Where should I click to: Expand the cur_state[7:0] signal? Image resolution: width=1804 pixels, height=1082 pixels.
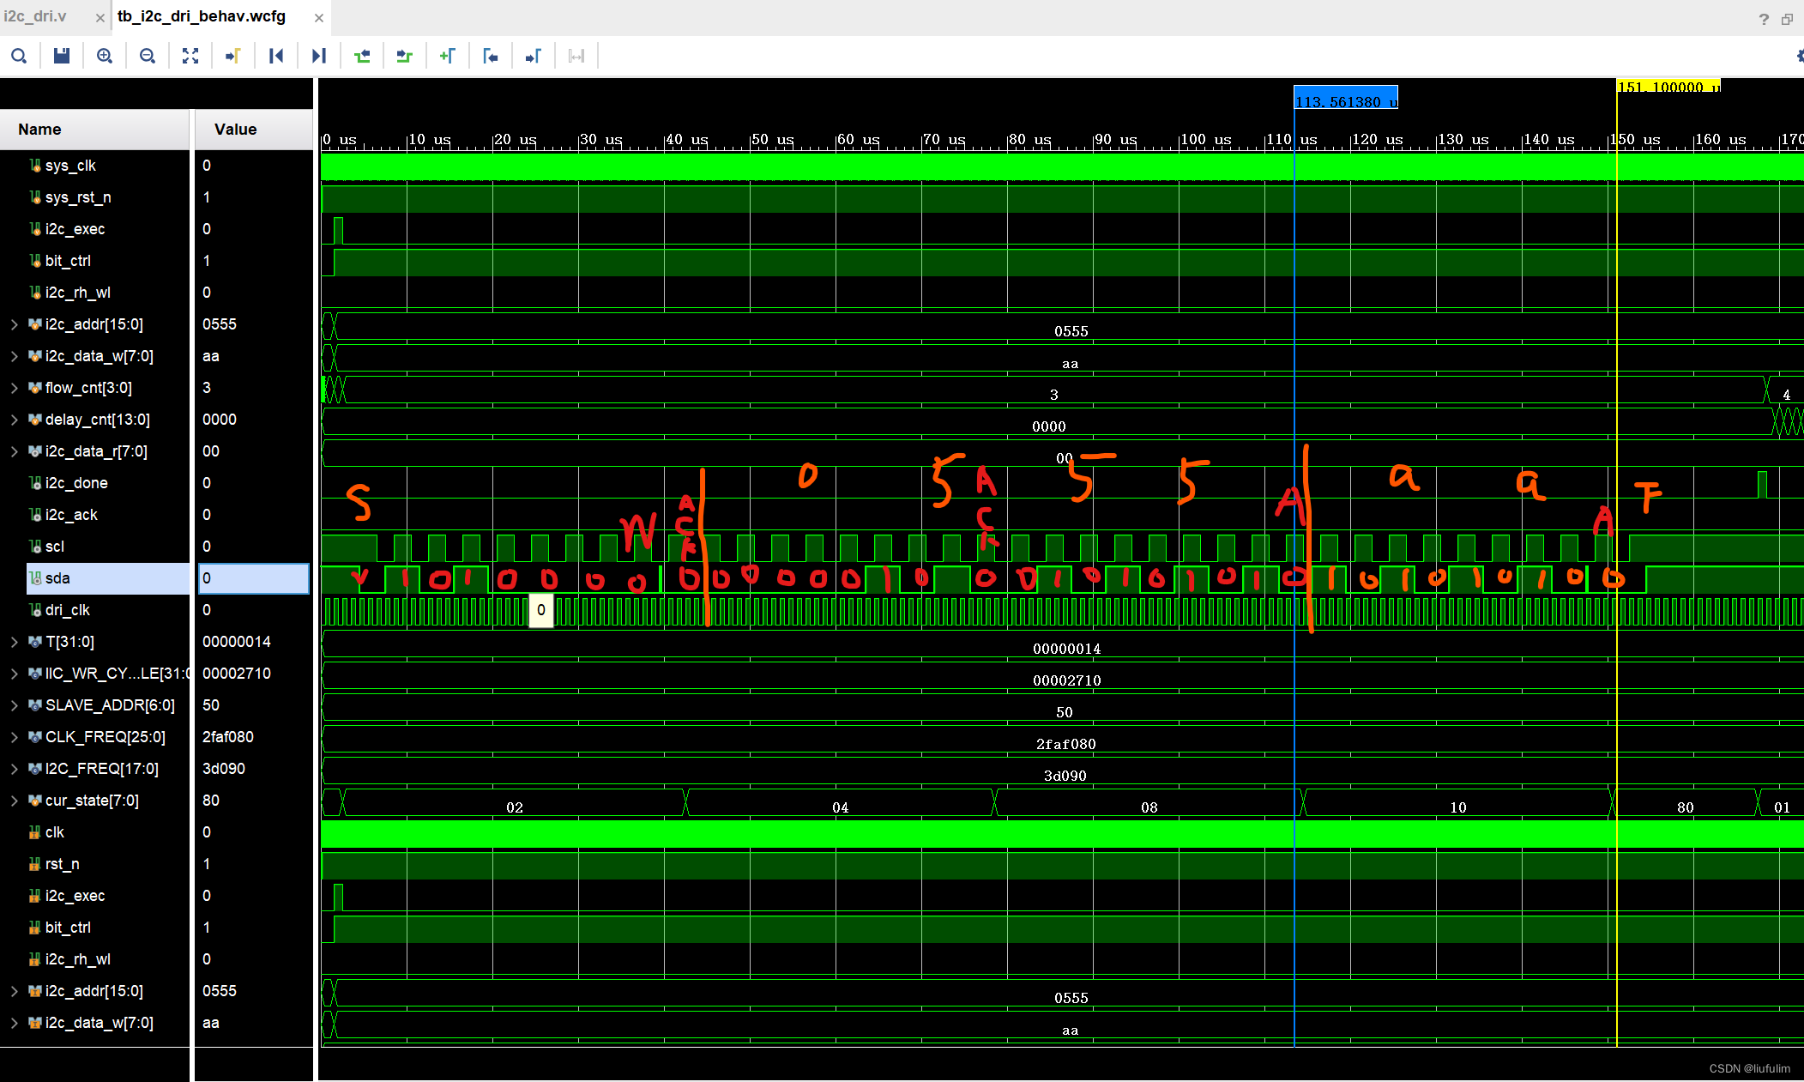coord(15,801)
